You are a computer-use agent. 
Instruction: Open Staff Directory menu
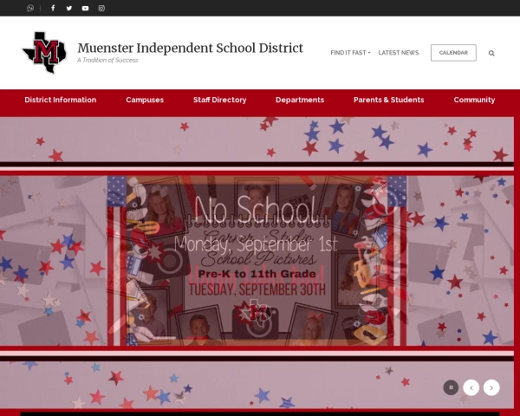tap(220, 100)
